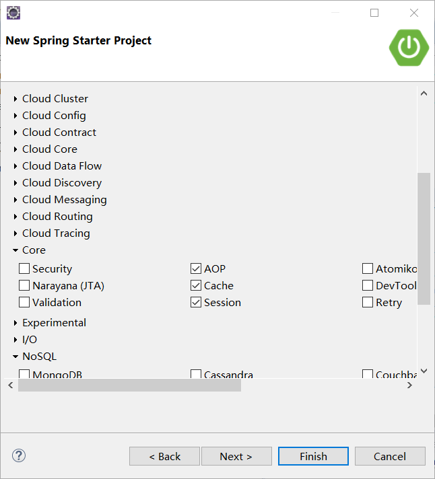Click the vertical scrollbar thumb
This screenshot has height=479, width=435.
(424, 239)
